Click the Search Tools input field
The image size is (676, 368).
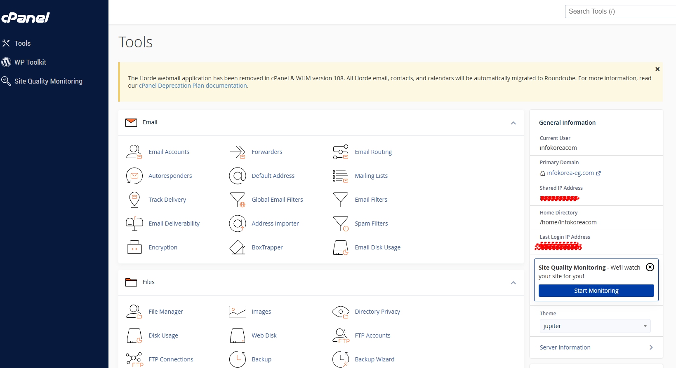pos(620,12)
